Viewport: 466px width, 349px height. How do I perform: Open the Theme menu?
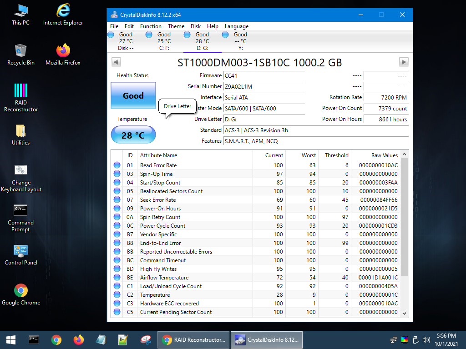176,26
